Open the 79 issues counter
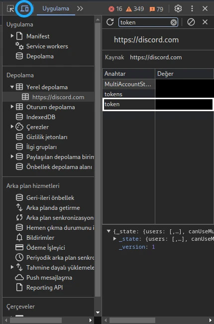The height and width of the screenshot is (324, 214). (156, 9)
